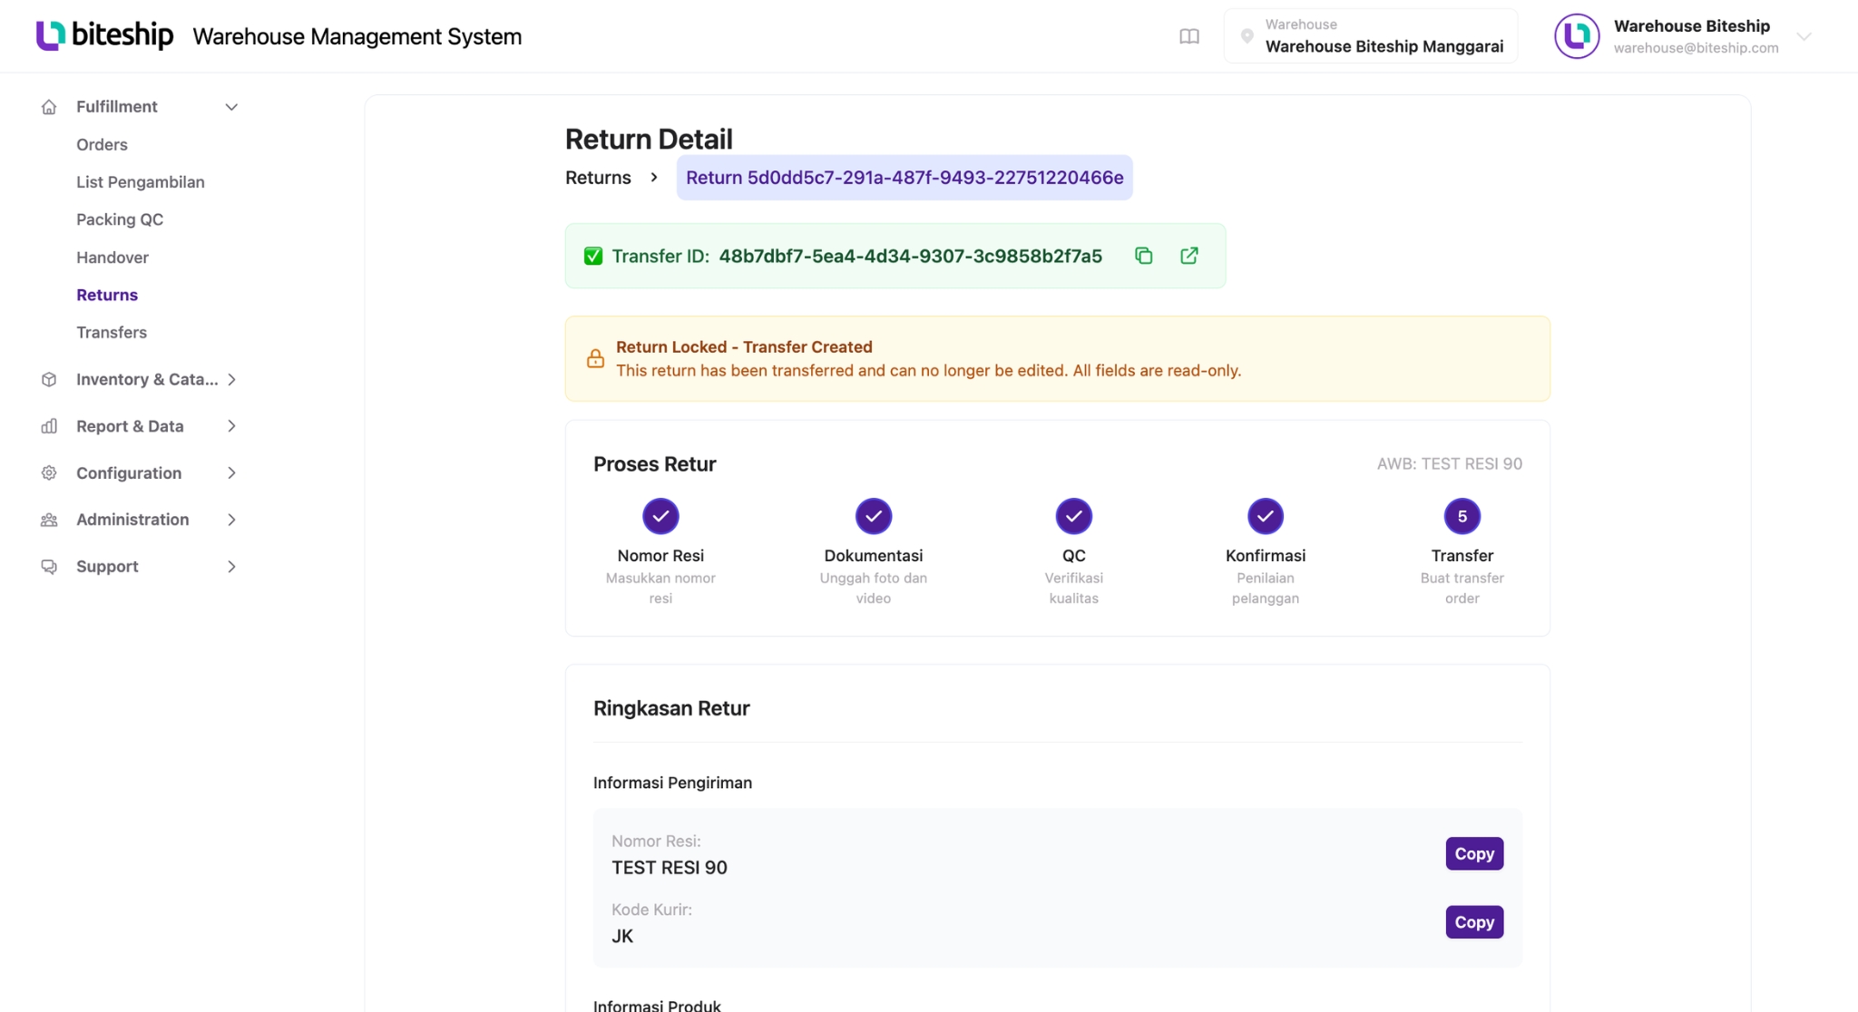Image resolution: width=1858 pixels, height=1012 pixels.
Task: Click the warehouse@biteship.com email text
Action: coord(1696,48)
